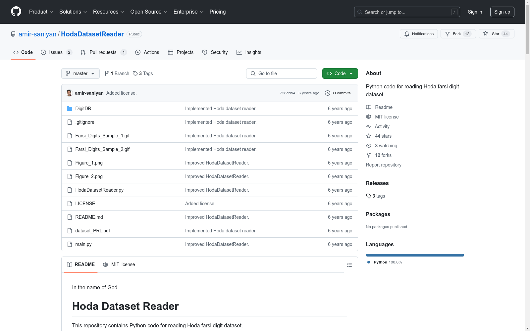This screenshot has height=331, width=530.
Task: Star the HodaDatasetReader repository
Action: click(x=496, y=34)
